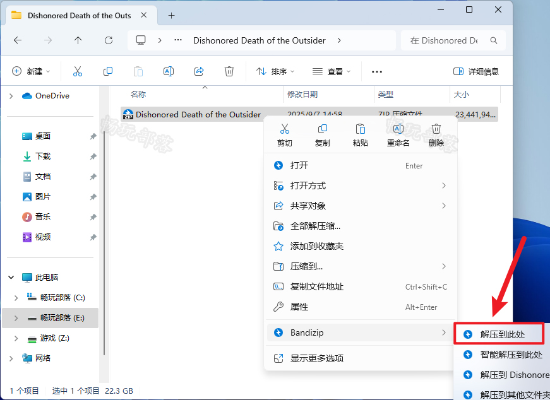Expand the 游戏 (Z:) drive node
550x400 pixels.
click(16, 338)
